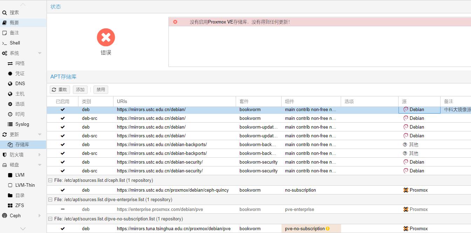The image size is (471, 233).
Task: Click the 禁用 disable button
Action: click(101, 90)
